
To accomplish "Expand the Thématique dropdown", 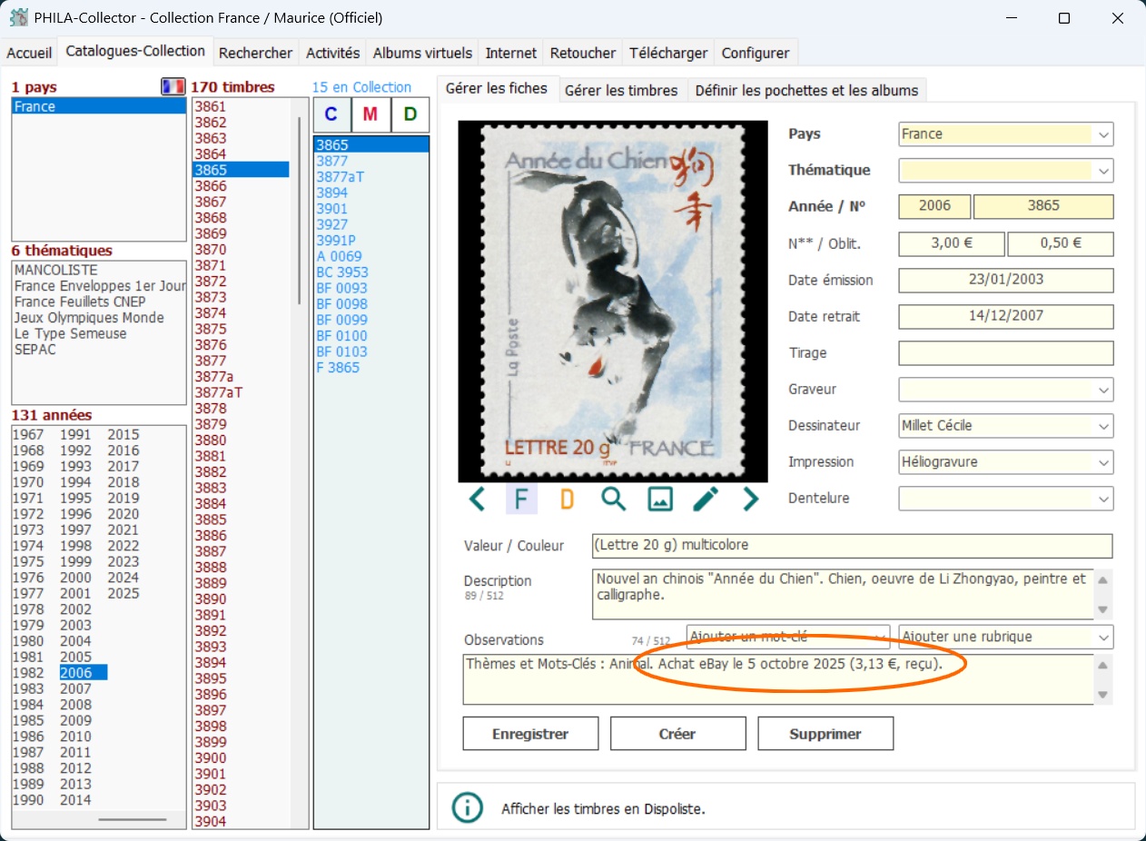I will point(1103,171).
